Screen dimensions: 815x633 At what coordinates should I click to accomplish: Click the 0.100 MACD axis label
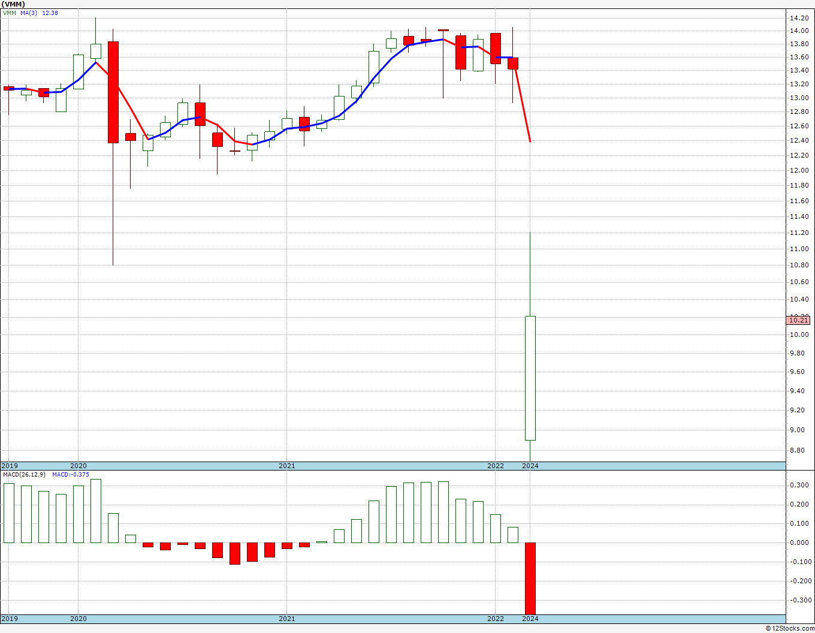click(x=801, y=524)
